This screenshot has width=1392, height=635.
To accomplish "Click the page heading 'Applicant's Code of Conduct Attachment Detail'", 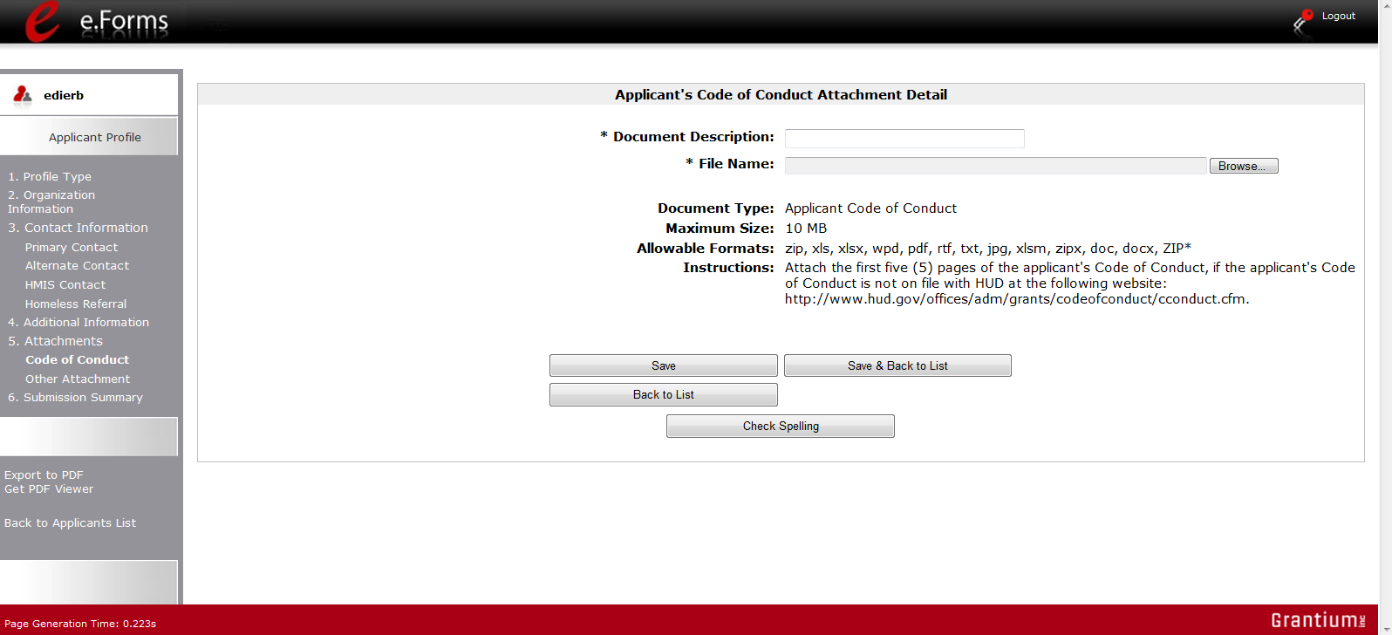I will pyautogui.click(x=781, y=94).
